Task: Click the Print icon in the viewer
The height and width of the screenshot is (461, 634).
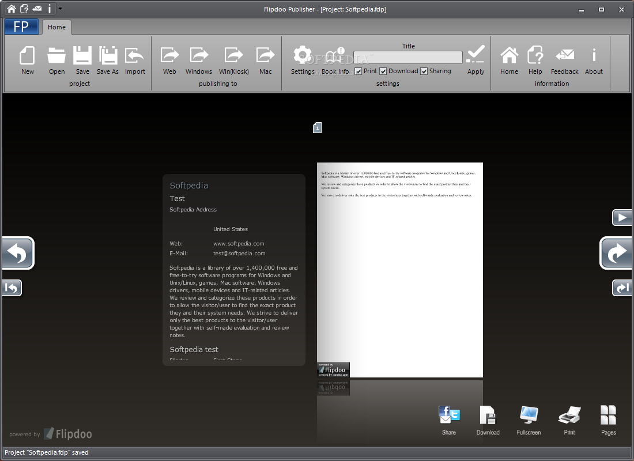Action: pyautogui.click(x=569, y=420)
